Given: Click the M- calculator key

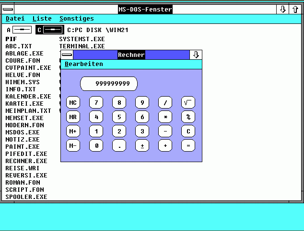Looking at the screenshot, I should click(73, 145).
